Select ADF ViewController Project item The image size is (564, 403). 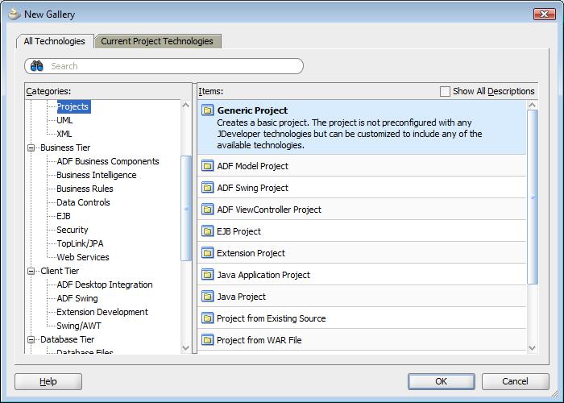(x=362, y=210)
